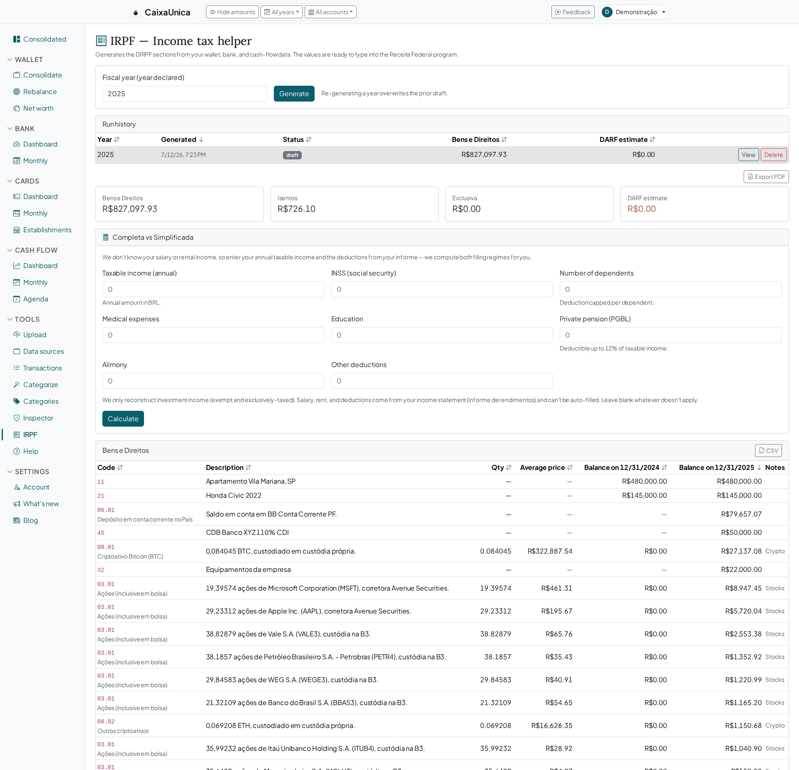Image resolution: width=799 pixels, height=770 pixels.
Task: Focus the Private pension (PGBL) field
Action: (670, 335)
